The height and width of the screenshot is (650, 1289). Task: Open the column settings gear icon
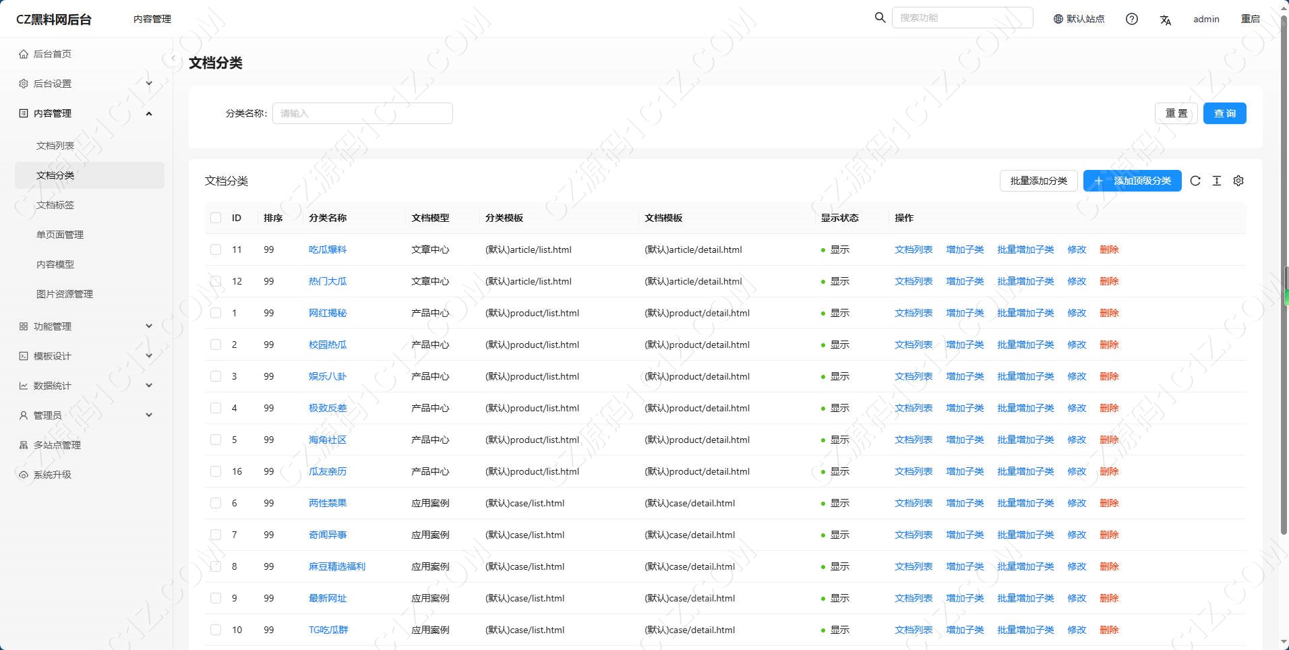click(x=1238, y=181)
